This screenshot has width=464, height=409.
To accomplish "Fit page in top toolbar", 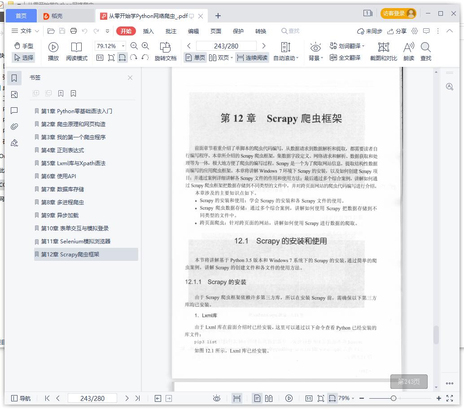I will click(x=111, y=58).
